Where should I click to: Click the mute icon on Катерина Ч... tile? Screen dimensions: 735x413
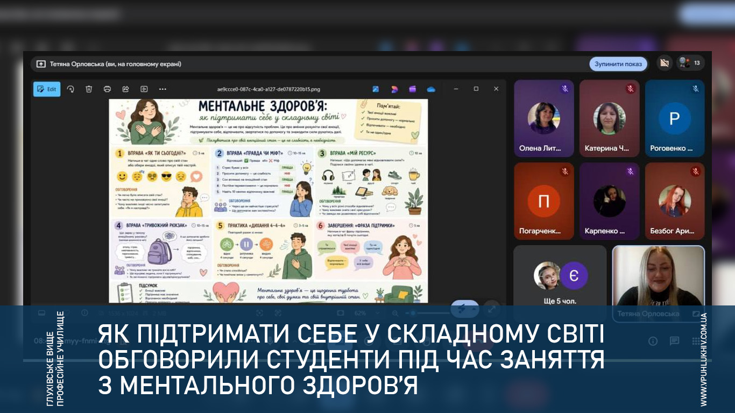[x=631, y=89]
